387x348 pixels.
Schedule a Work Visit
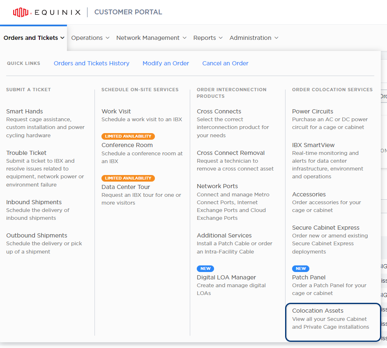[116, 111]
